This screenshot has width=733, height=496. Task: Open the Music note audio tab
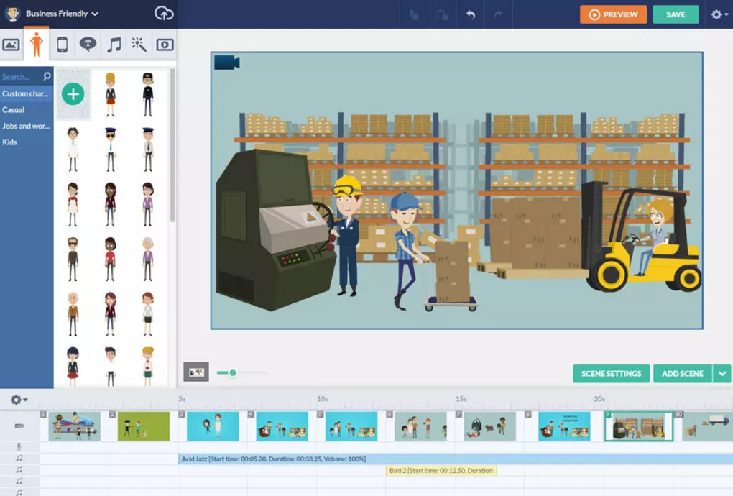[114, 45]
